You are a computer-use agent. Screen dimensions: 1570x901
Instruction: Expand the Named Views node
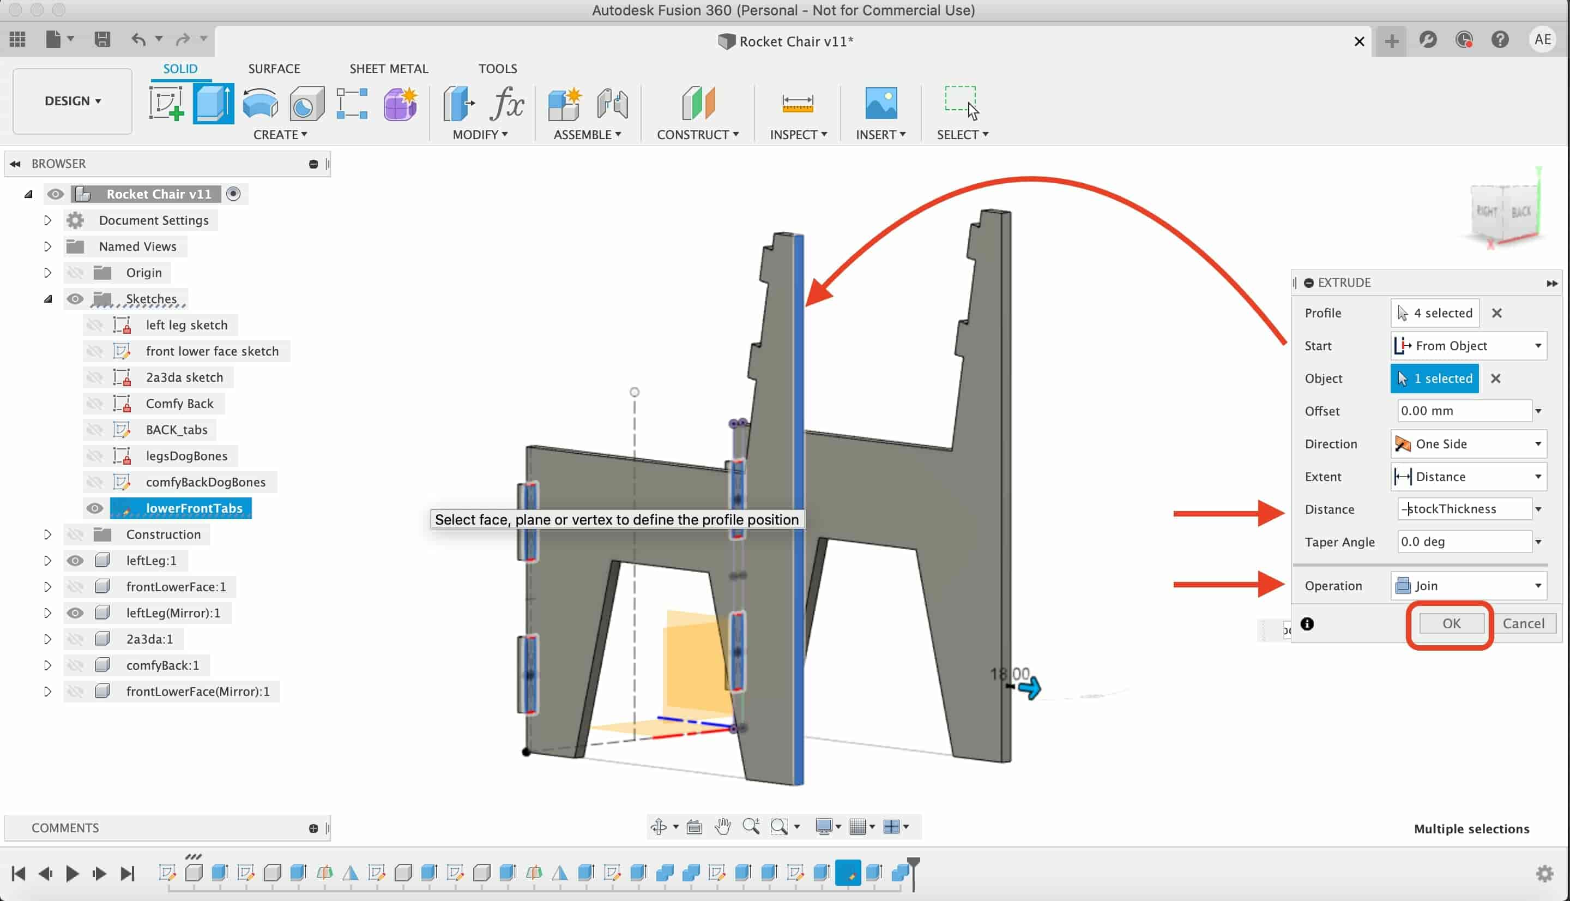coord(47,247)
